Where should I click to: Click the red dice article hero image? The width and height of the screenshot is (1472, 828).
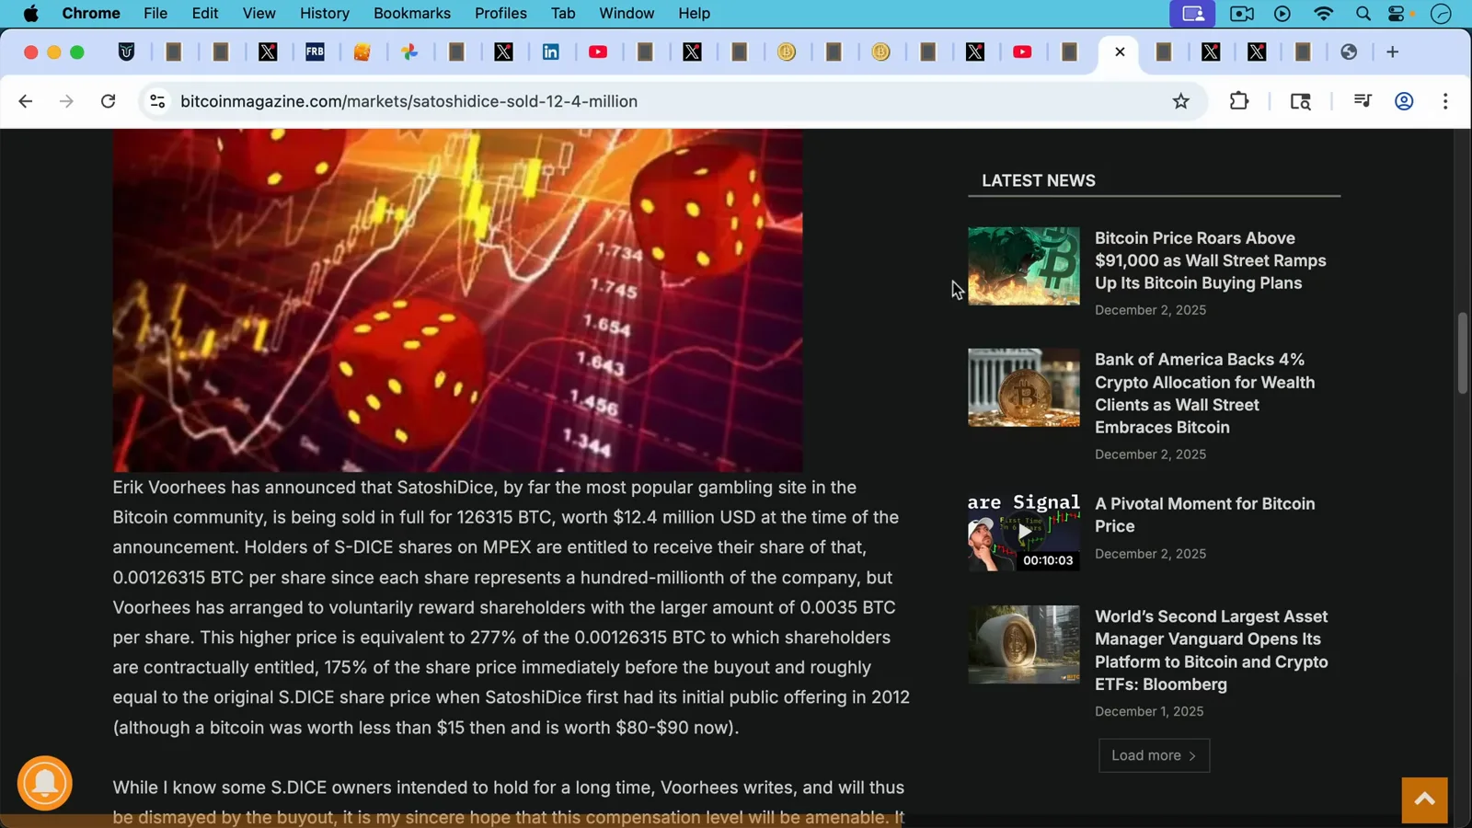click(457, 301)
